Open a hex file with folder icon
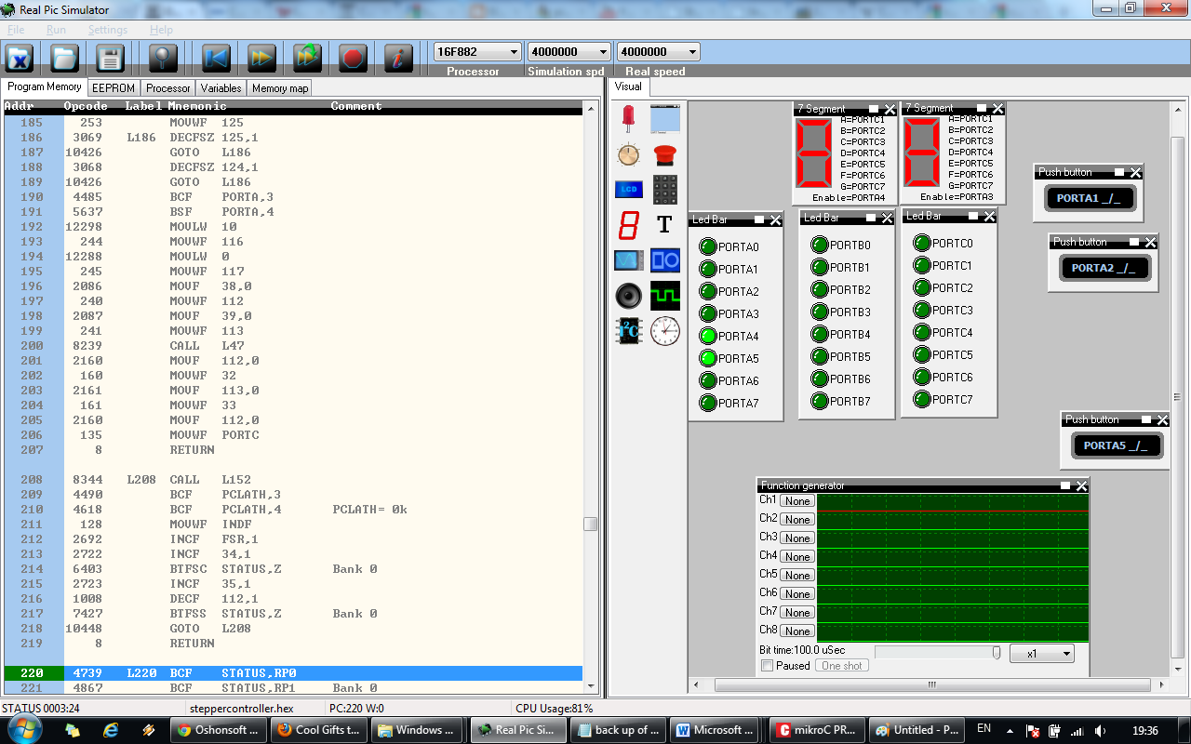The image size is (1191, 744). (x=64, y=58)
